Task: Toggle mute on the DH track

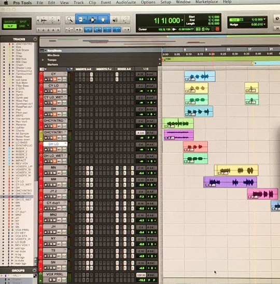Action: [54, 115]
